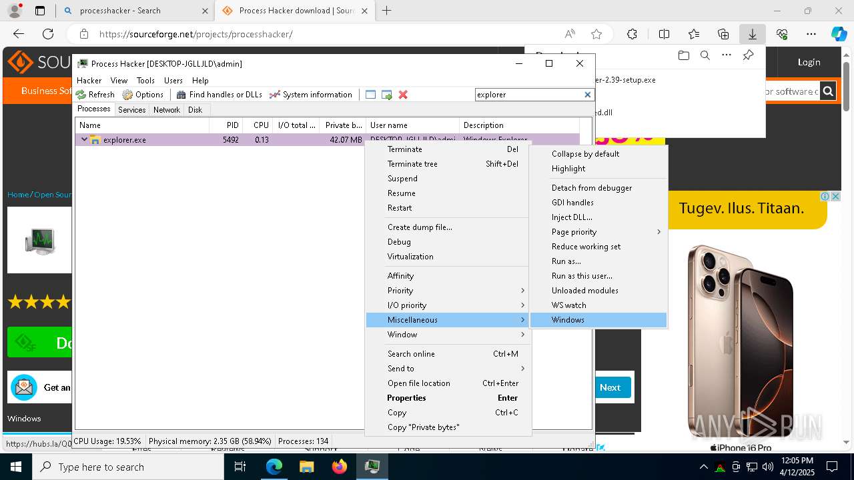Choose Debug from the context menu
Screen dimensions: 854x480
[448, 242]
